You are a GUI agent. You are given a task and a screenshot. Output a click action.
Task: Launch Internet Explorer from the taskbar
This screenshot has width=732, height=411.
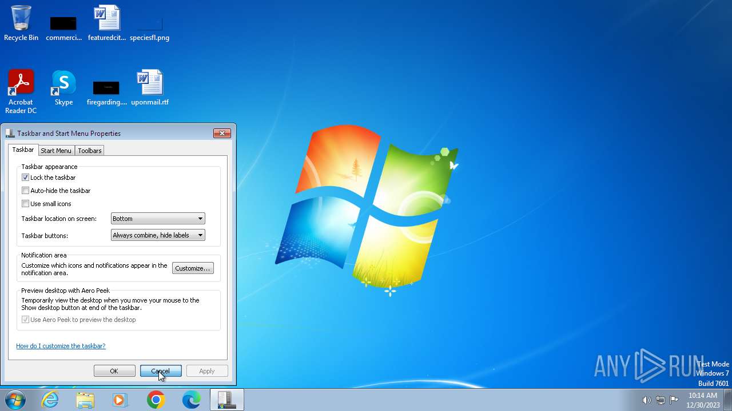(x=50, y=400)
